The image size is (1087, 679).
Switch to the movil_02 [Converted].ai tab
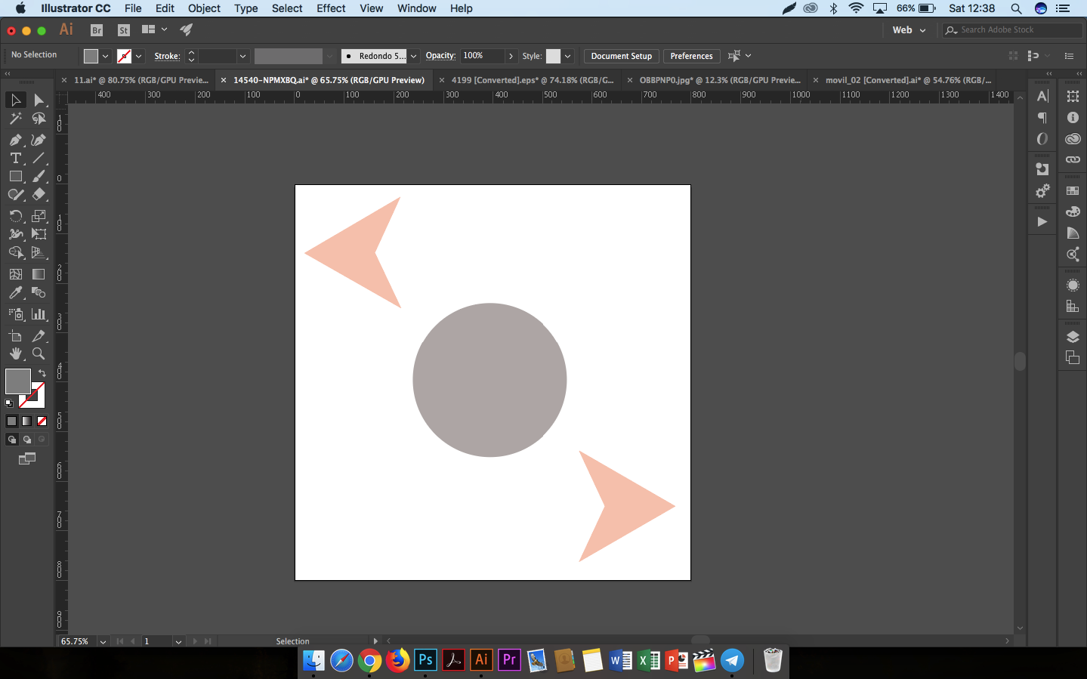click(x=908, y=80)
